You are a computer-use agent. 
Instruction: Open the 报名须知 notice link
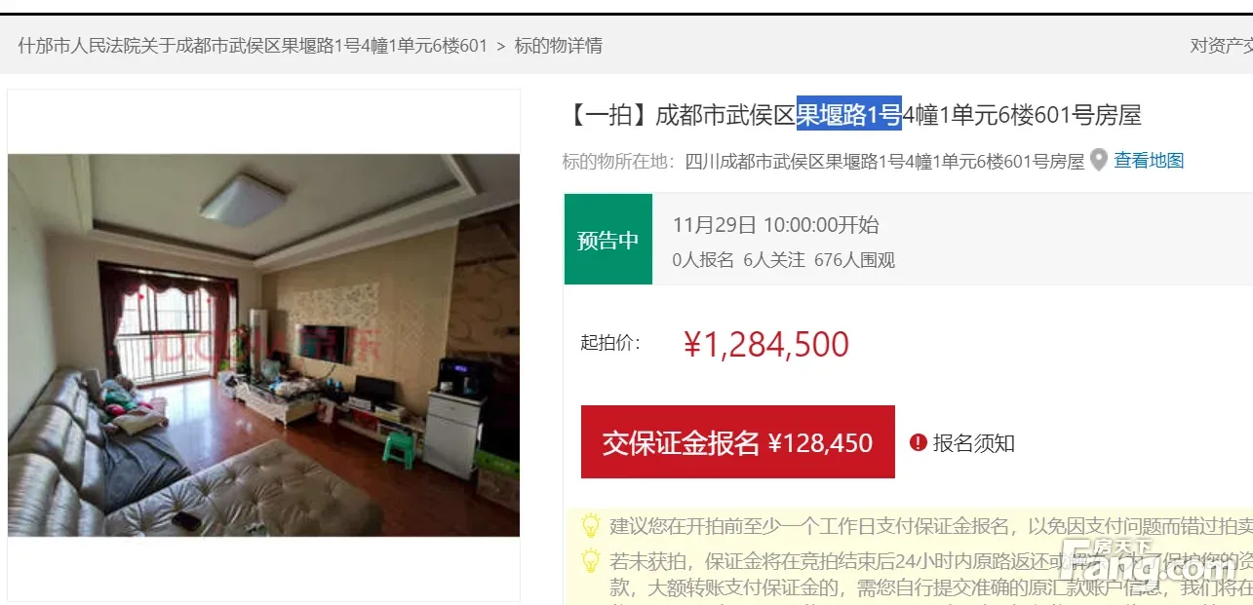[973, 443]
